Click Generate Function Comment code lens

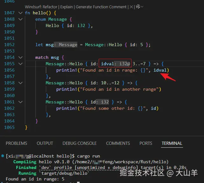point(101,7)
